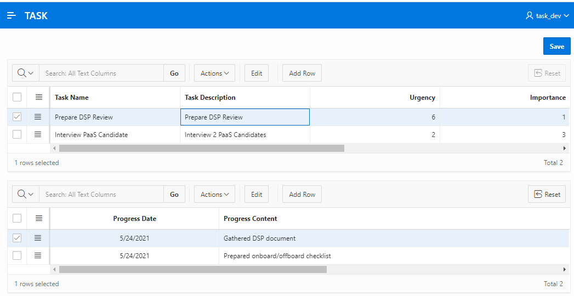Image resolution: width=574 pixels, height=296 pixels.
Task: Sort by the Urgency column header
Action: tap(422, 98)
